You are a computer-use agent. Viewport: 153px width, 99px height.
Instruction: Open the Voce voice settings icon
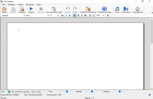117,10
